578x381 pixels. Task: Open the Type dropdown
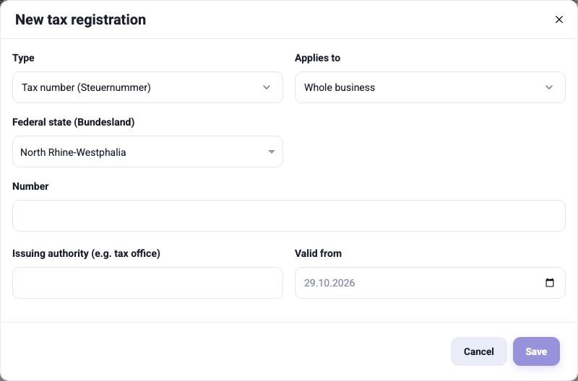click(147, 87)
